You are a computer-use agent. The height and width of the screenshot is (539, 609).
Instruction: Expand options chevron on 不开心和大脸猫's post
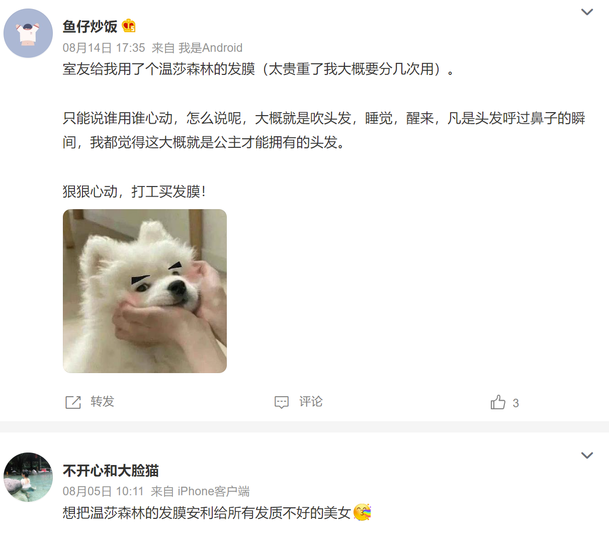pyautogui.click(x=587, y=456)
